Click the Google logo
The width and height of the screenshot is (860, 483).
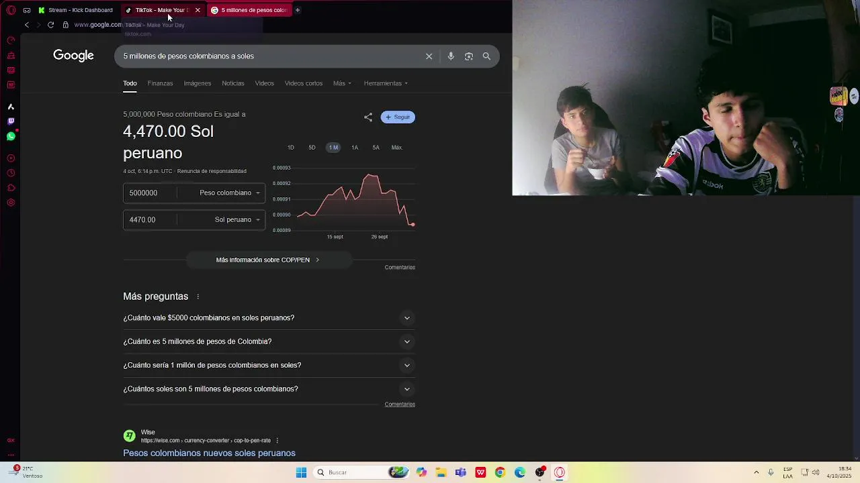pyautogui.click(x=74, y=56)
